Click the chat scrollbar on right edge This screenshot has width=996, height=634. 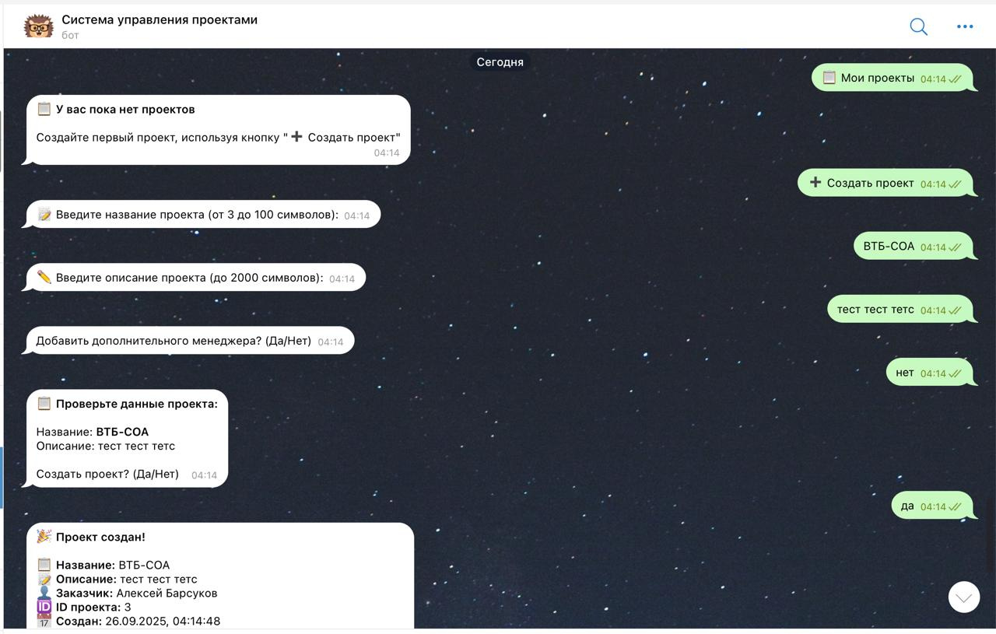pos(991,537)
